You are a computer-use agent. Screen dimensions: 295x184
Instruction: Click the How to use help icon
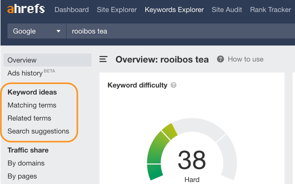pyautogui.click(x=220, y=59)
